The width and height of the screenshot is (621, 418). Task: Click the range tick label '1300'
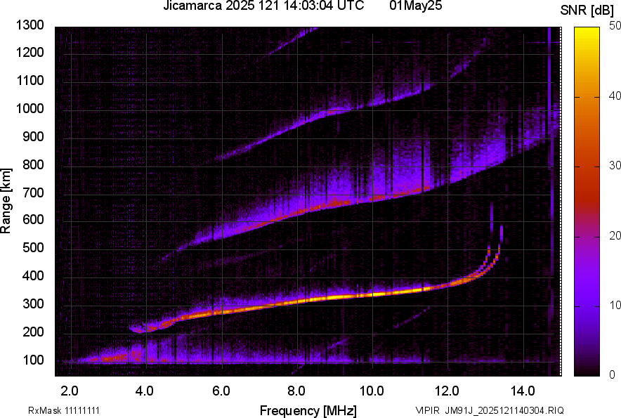[x=30, y=25]
